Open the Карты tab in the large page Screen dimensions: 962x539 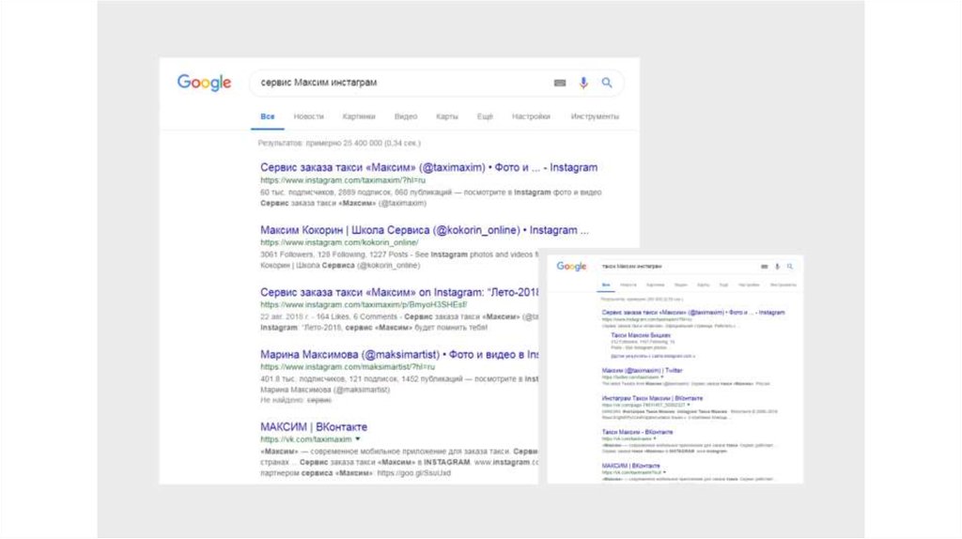447,116
